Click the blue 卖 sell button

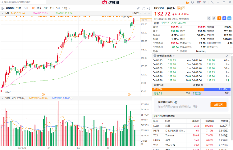[x=224, y=18]
